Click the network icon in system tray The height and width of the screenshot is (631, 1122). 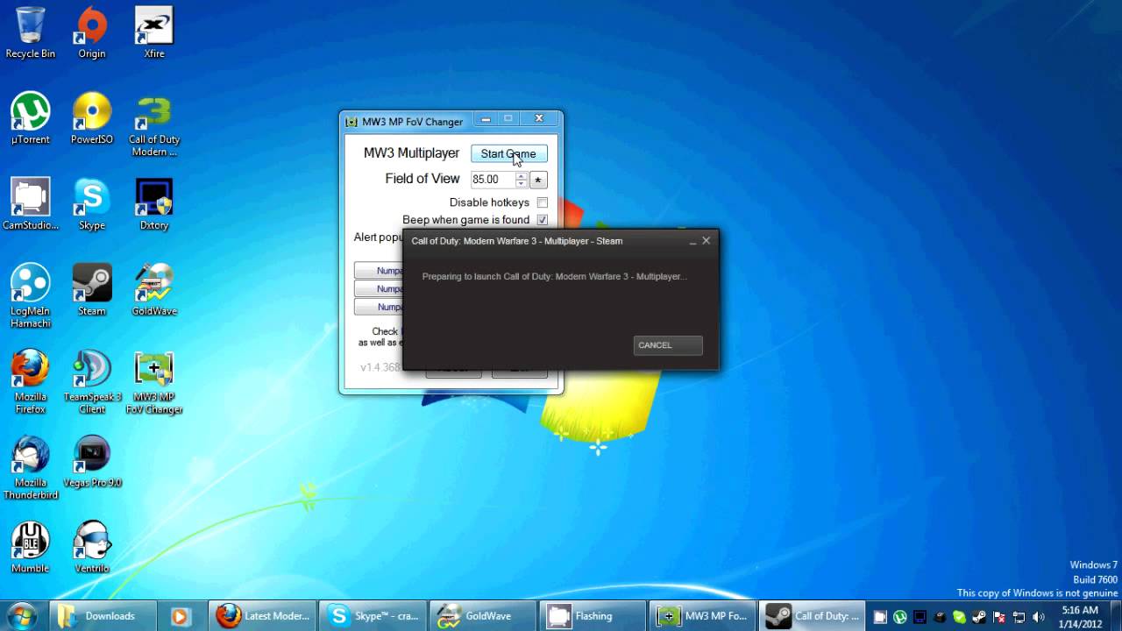tap(1019, 617)
